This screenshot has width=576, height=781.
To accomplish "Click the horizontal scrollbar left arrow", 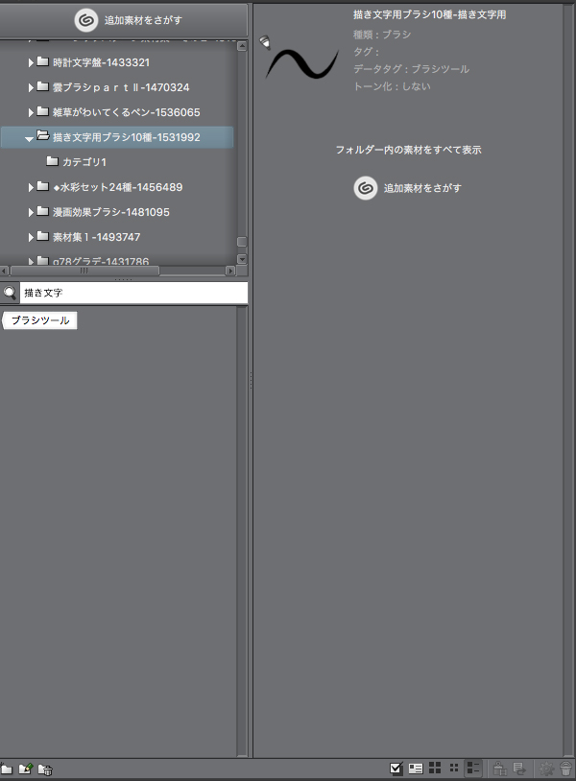I will tap(5, 271).
